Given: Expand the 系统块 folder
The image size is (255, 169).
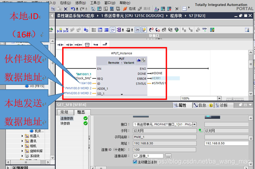Looking at the screenshot, I should tap(22, 156).
